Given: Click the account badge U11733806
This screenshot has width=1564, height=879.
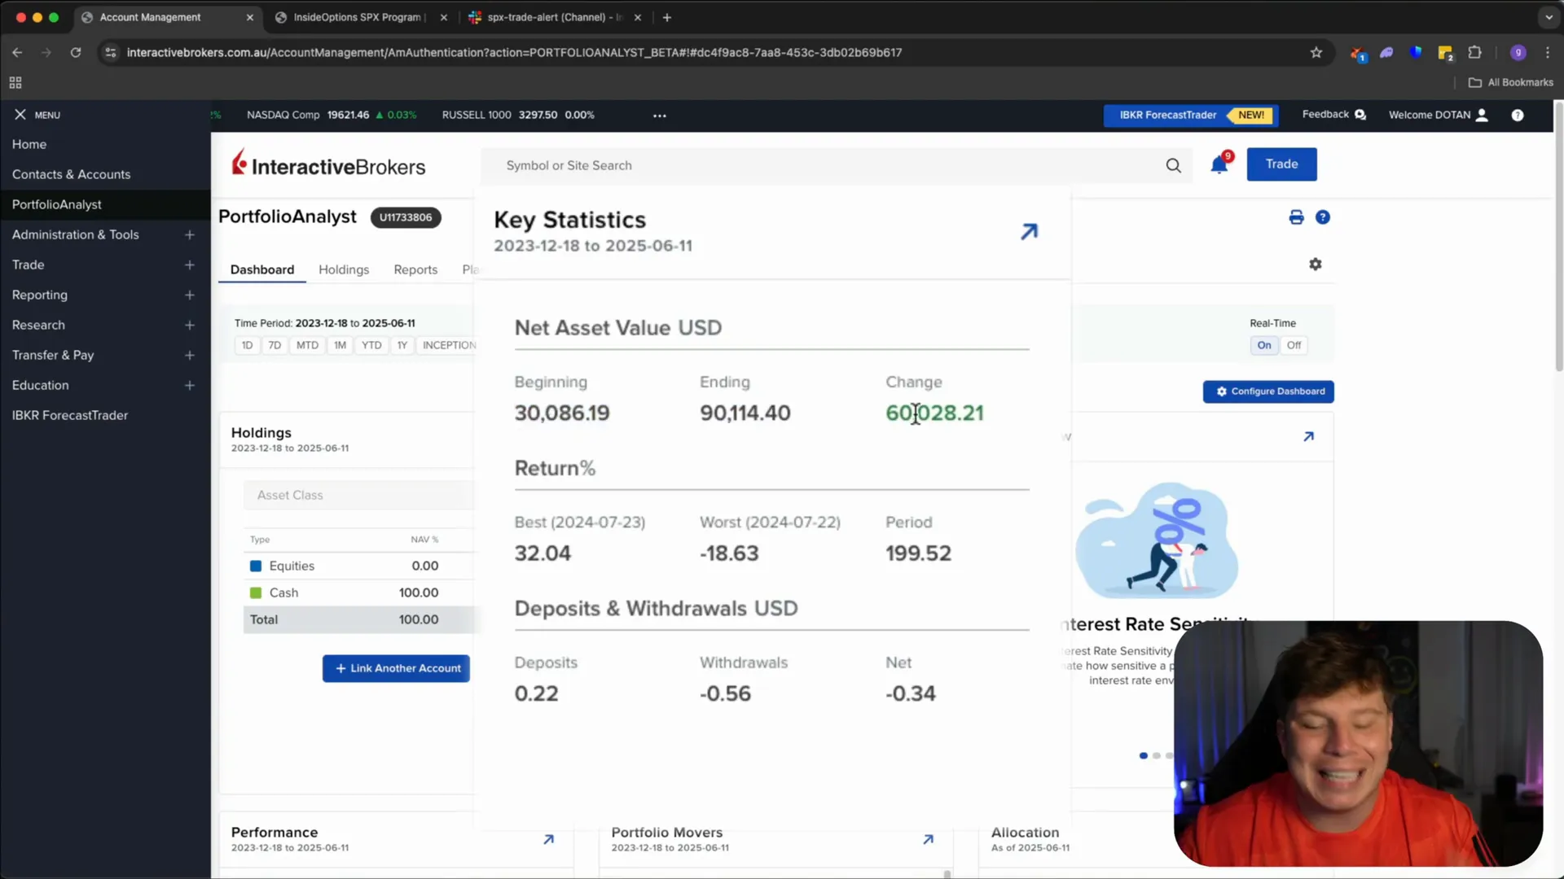Looking at the screenshot, I should (406, 217).
